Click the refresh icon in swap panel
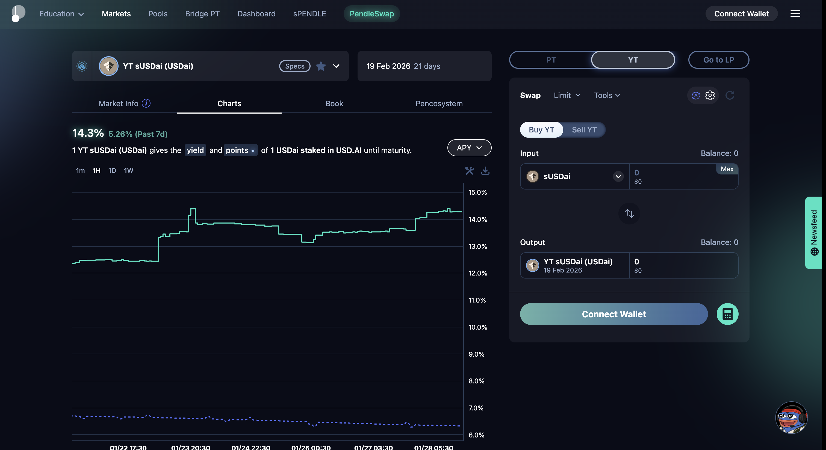The image size is (826, 450). [730, 95]
